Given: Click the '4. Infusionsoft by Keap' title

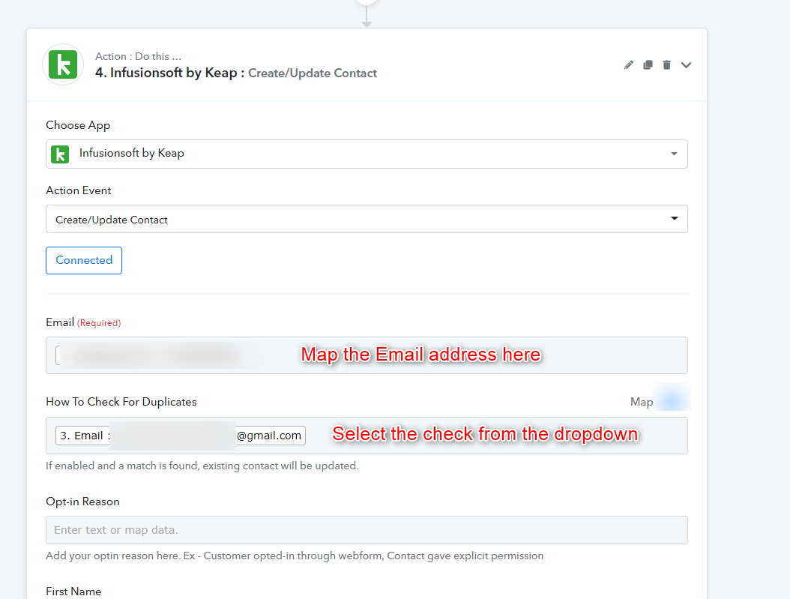Looking at the screenshot, I should point(170,73).
